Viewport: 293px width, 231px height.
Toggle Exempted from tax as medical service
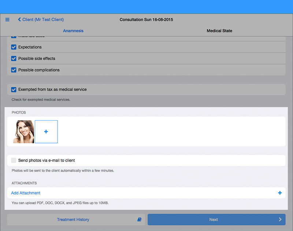click(14, 89)
